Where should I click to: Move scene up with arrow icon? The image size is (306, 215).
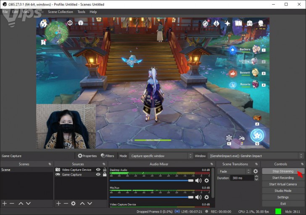[x=21, y=204]
